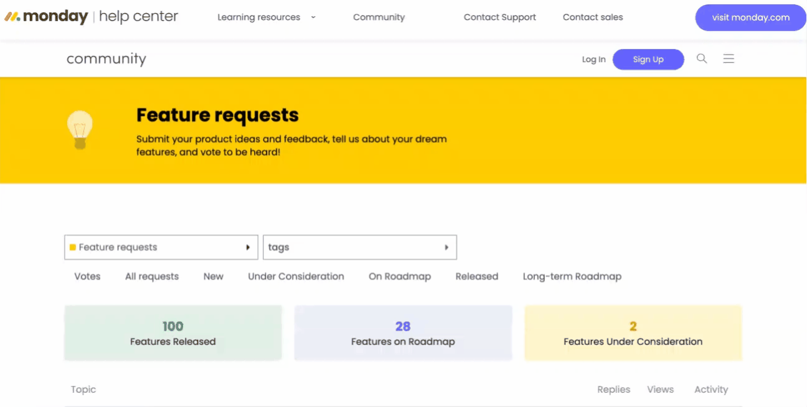Open the Long-term Roadmap tab

tap(572, 277)
